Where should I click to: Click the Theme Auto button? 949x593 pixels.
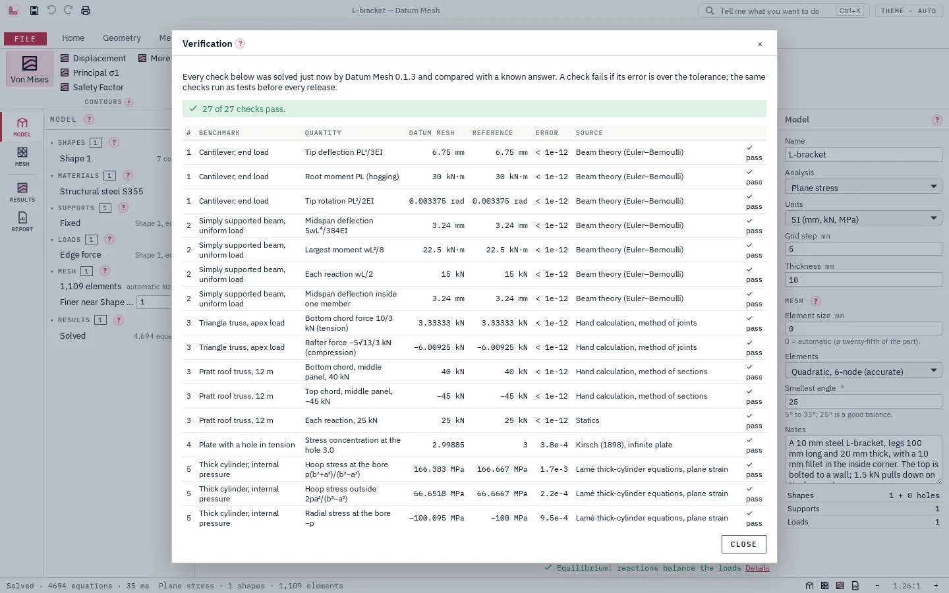[x=908, y=11]
